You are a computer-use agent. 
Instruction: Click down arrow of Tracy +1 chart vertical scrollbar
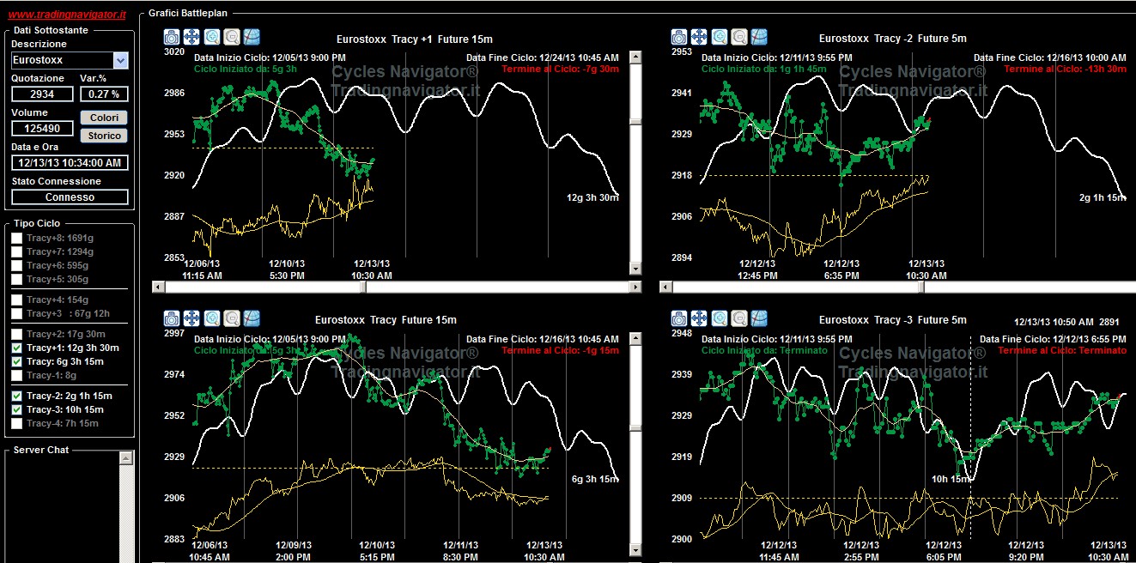click(x=635, y=269)
